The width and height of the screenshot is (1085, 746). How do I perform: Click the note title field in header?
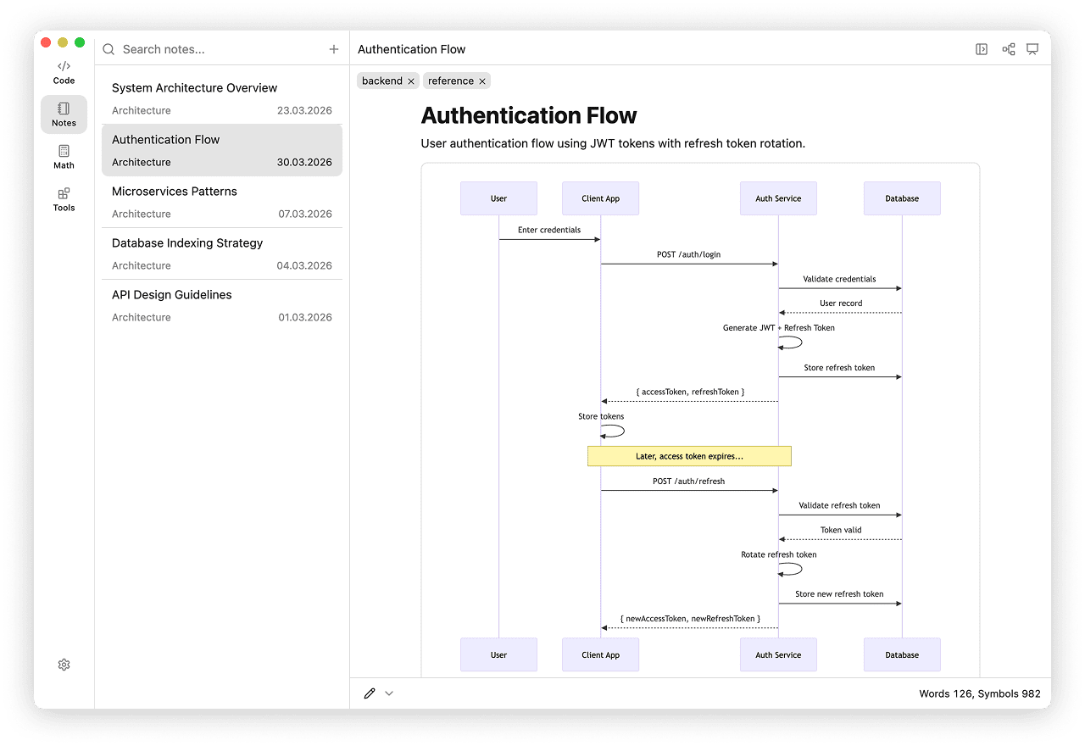coord(412,49)
